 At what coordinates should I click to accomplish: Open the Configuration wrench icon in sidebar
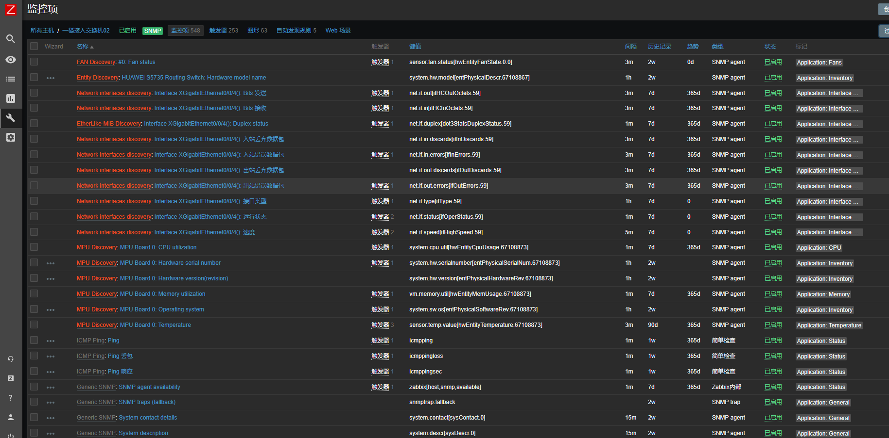pyautogui.click(x=10, y=118)
